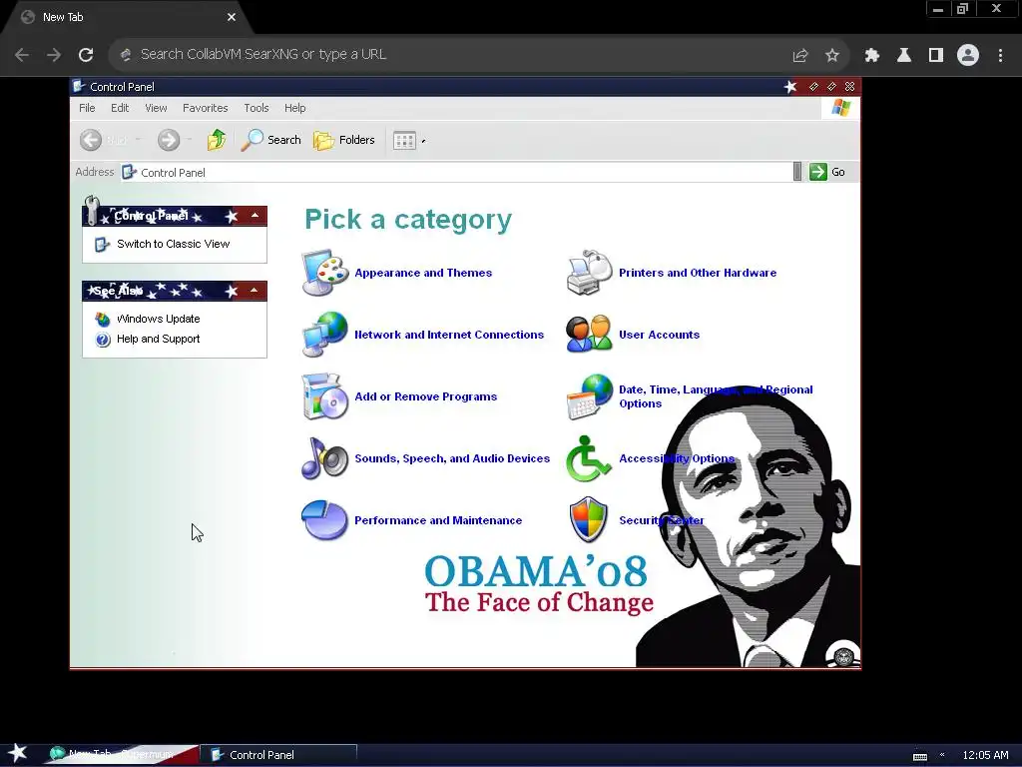Viewport: 1022px width, 767px height.
Task: Click the User Accounts people icon
Action: click(589, 334)
